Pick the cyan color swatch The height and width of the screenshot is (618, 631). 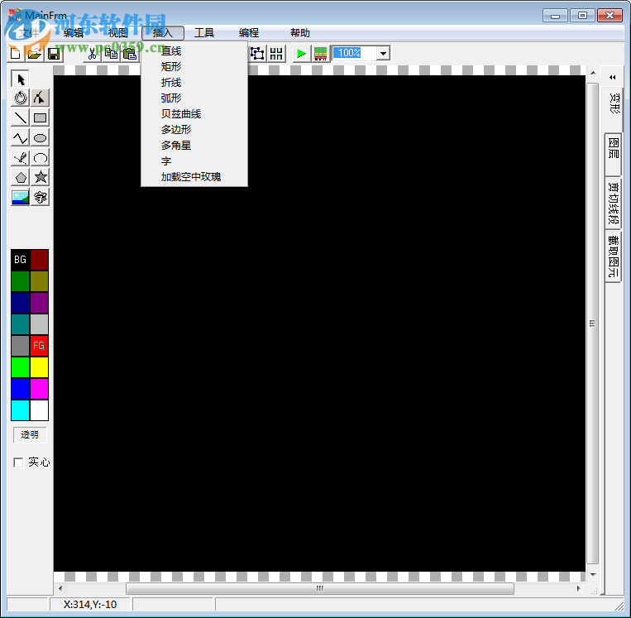(x=20, y=410)
